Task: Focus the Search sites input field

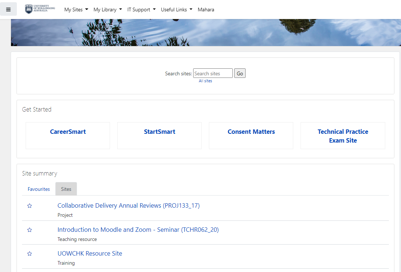Action: click(213, 73)
